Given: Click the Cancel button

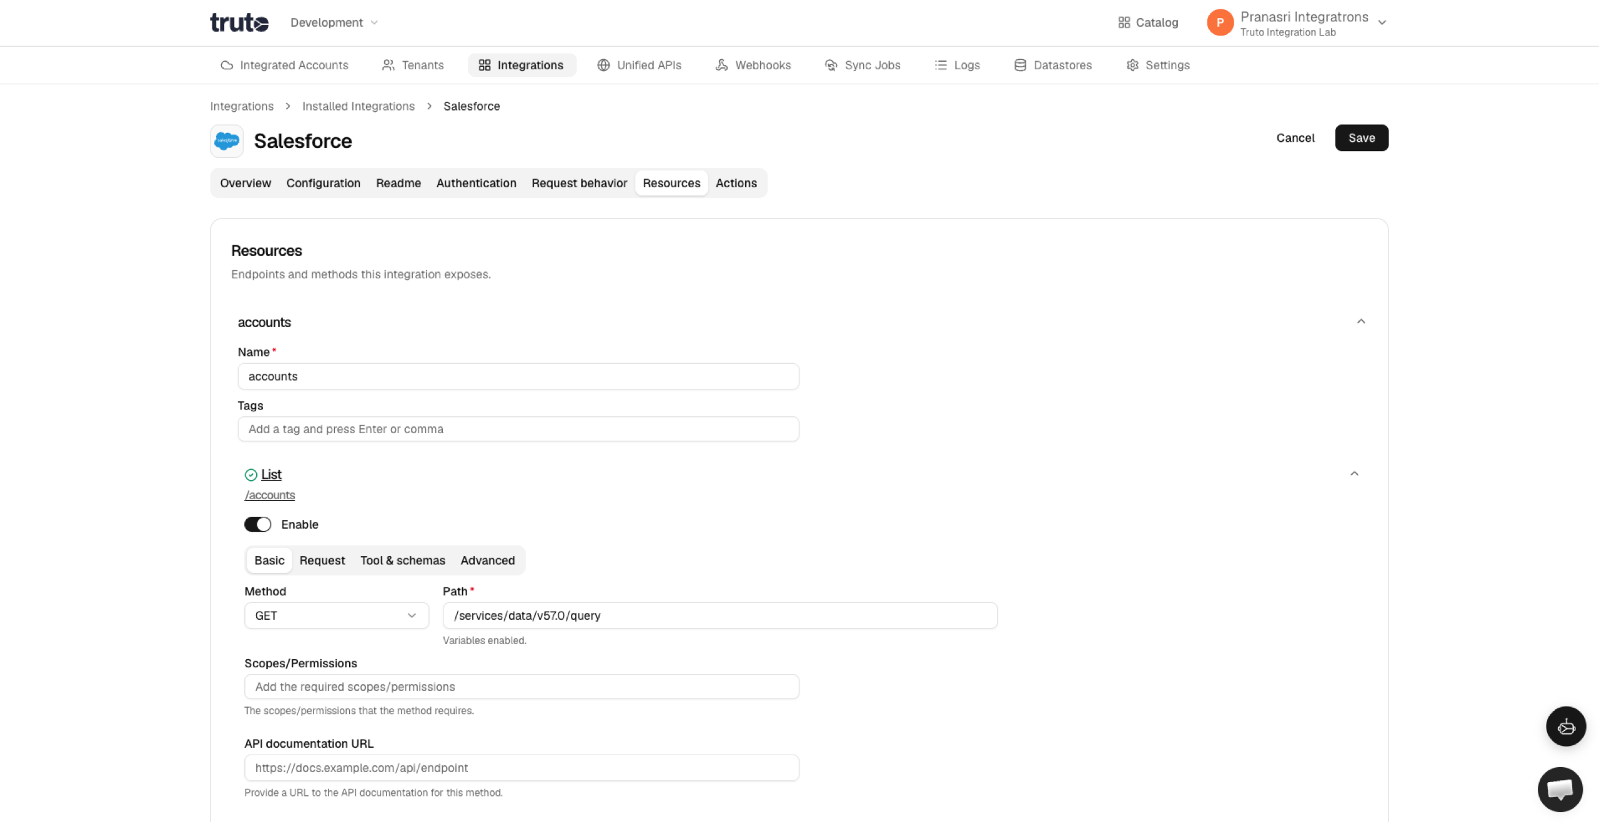Looking at the screenshot, I should pyautogui.click(x=1295, y=138).
